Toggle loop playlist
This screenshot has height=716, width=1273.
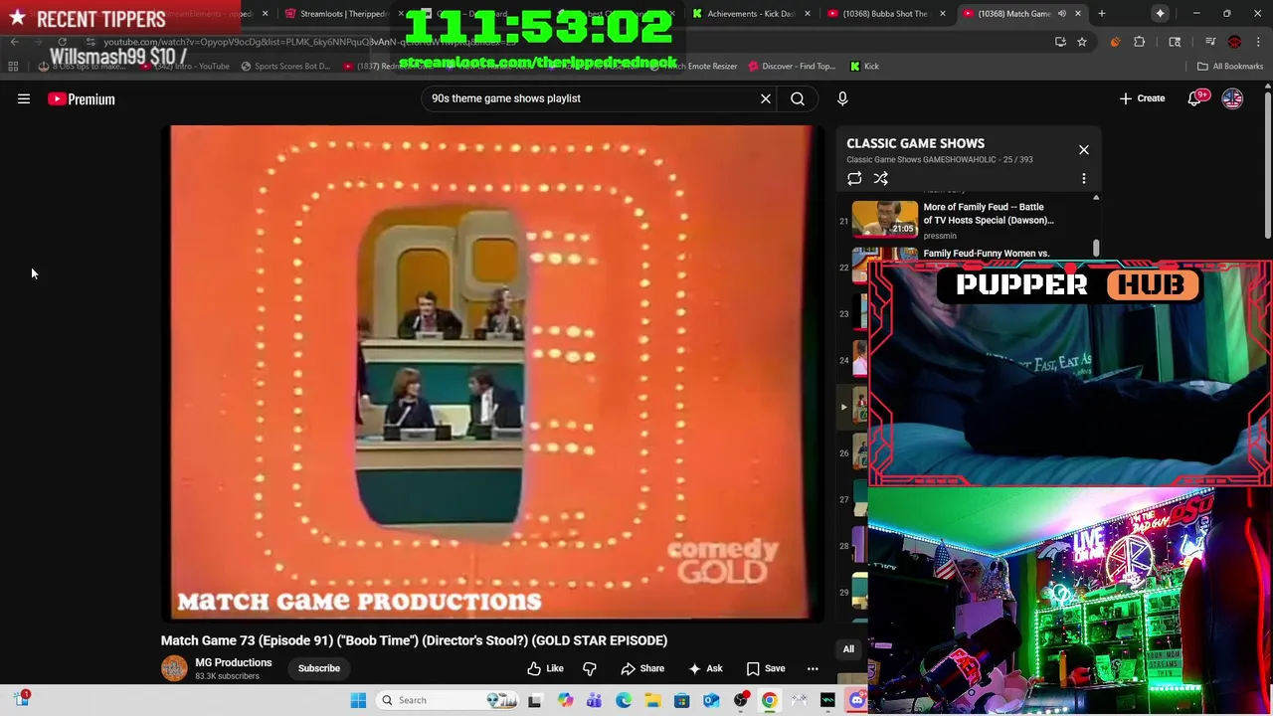[x=854, y=179]
